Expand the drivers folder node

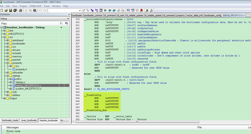coord(8,50)
